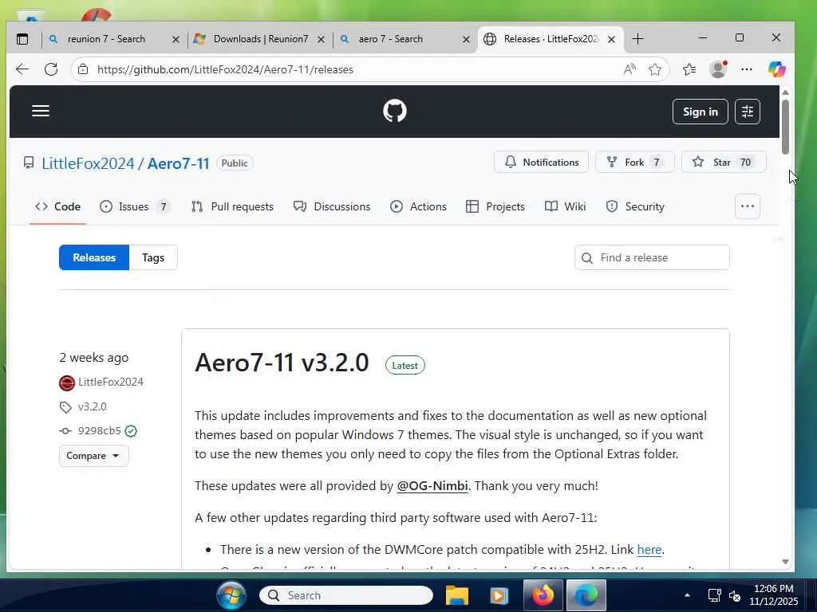Switch to 'Downloads | Reunion7' tab
817x612 pixels.
click(x=261, y=39)
